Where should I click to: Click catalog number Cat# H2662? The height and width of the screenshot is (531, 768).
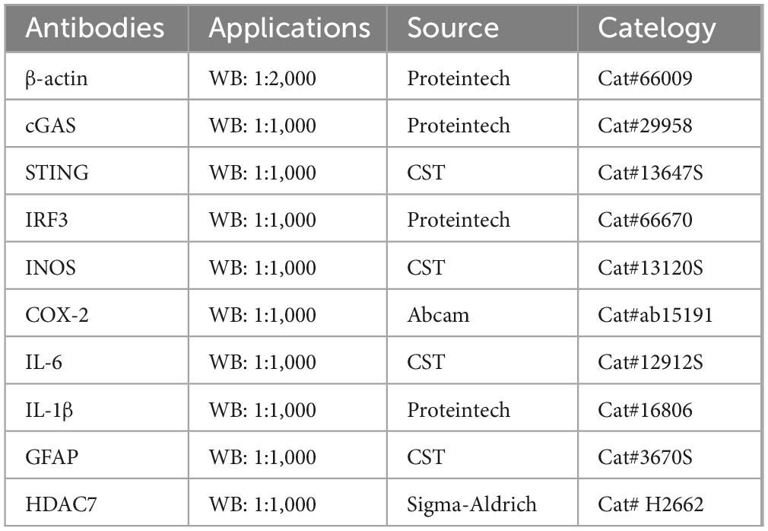[650, 504]
